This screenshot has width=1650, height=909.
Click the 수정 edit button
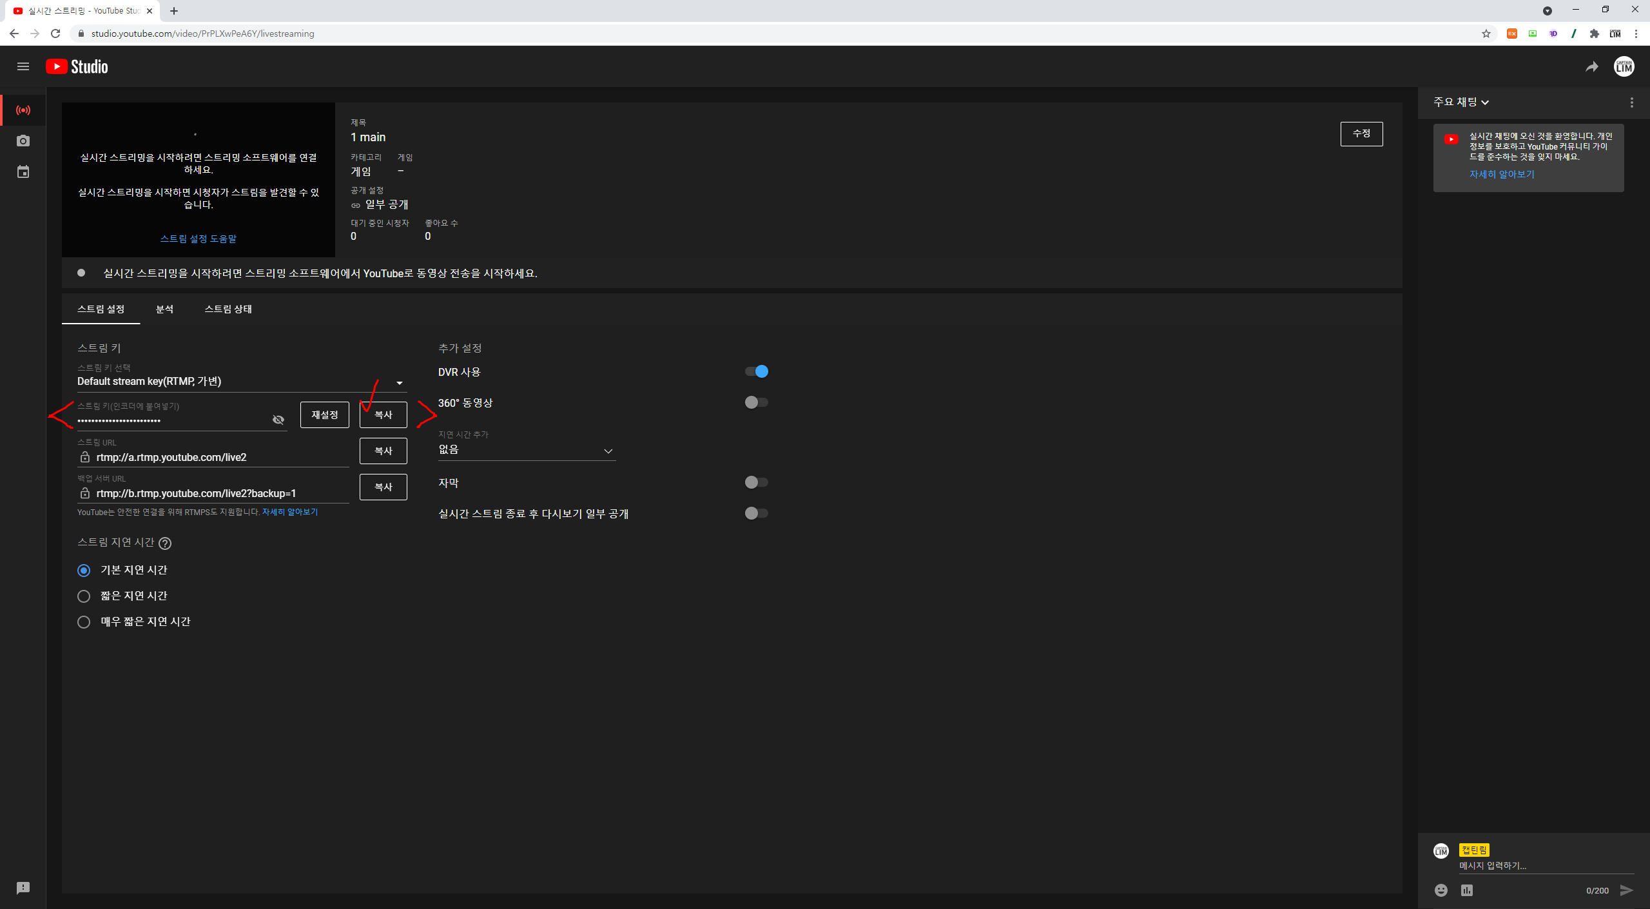(x=1361, y=133)
